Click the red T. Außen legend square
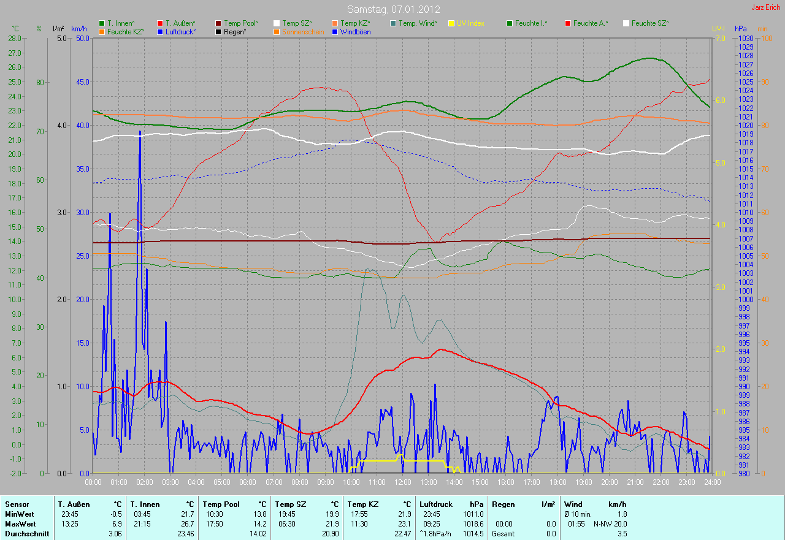 pyautogui.click(x=160, y=23)
